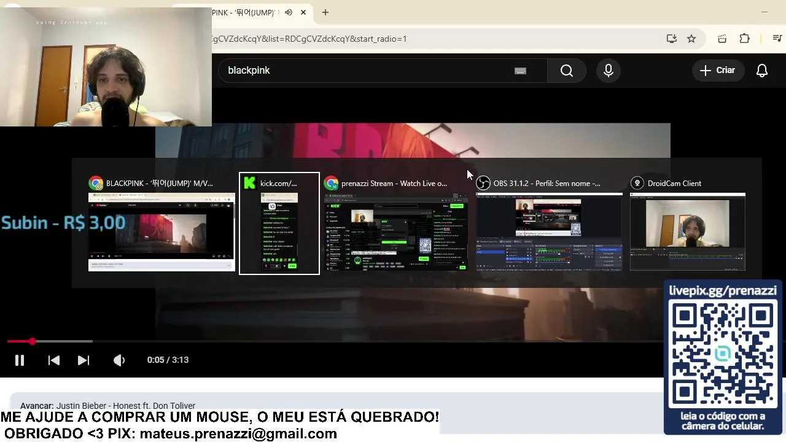Viewport: 786px width, 442px height.
Task: Install app icon in address bar
Action: coord(671,39)
